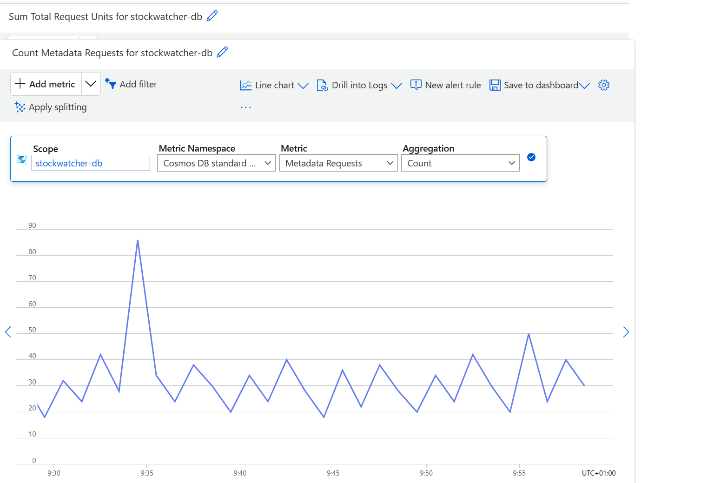Click the Aggregation label
Viewport: 714px width, 483px height.
428,148
